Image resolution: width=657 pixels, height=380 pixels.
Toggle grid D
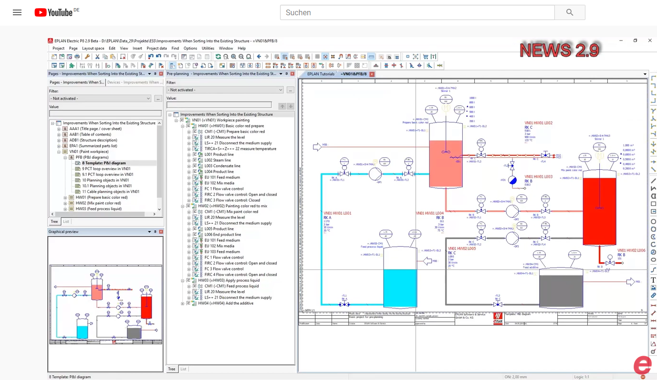pos(300,57)
